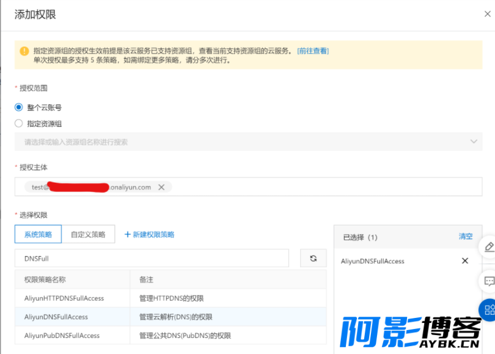Switch to the 系统策略 tab
Screen dimensions: 495x354
coord(38,234)
